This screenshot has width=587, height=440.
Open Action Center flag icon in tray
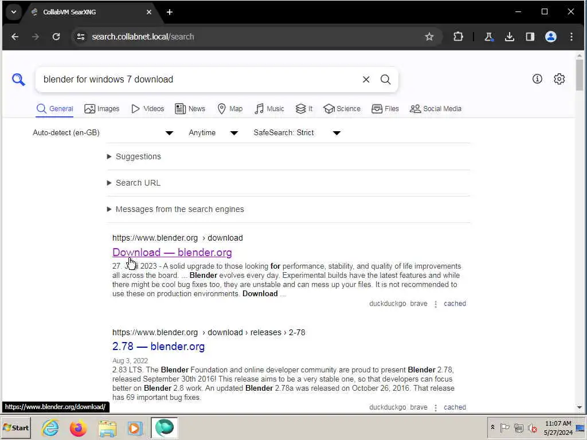(504, 427)
